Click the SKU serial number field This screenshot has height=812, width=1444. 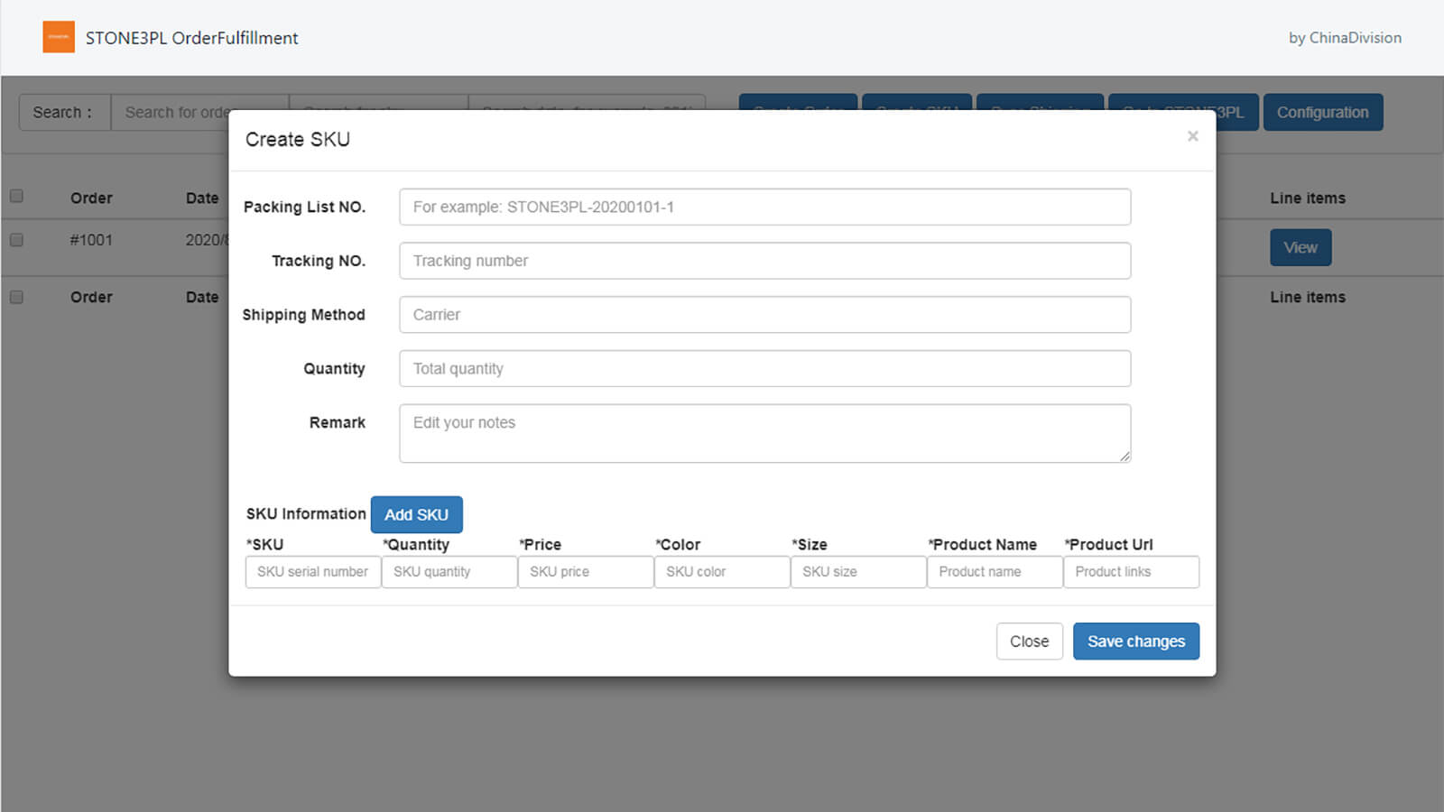[312, 571]
